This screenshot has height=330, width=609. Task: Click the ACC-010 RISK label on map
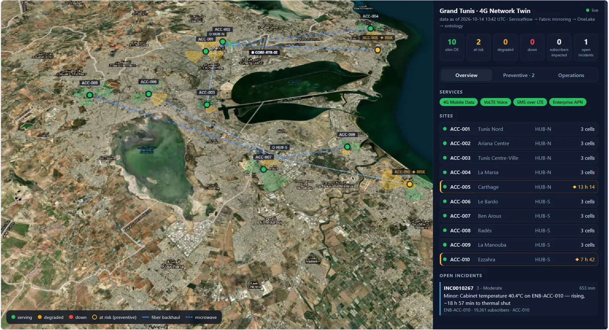tap(410, 172)
